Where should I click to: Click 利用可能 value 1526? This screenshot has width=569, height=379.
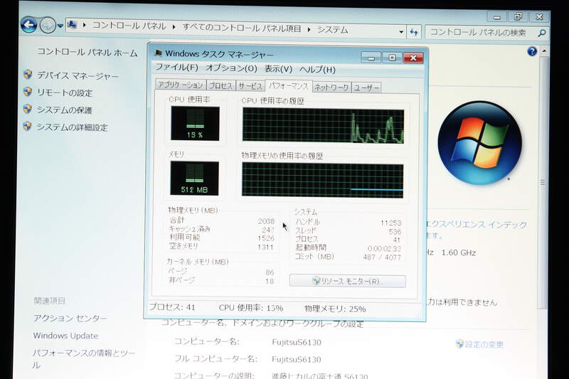pos(266,238)
